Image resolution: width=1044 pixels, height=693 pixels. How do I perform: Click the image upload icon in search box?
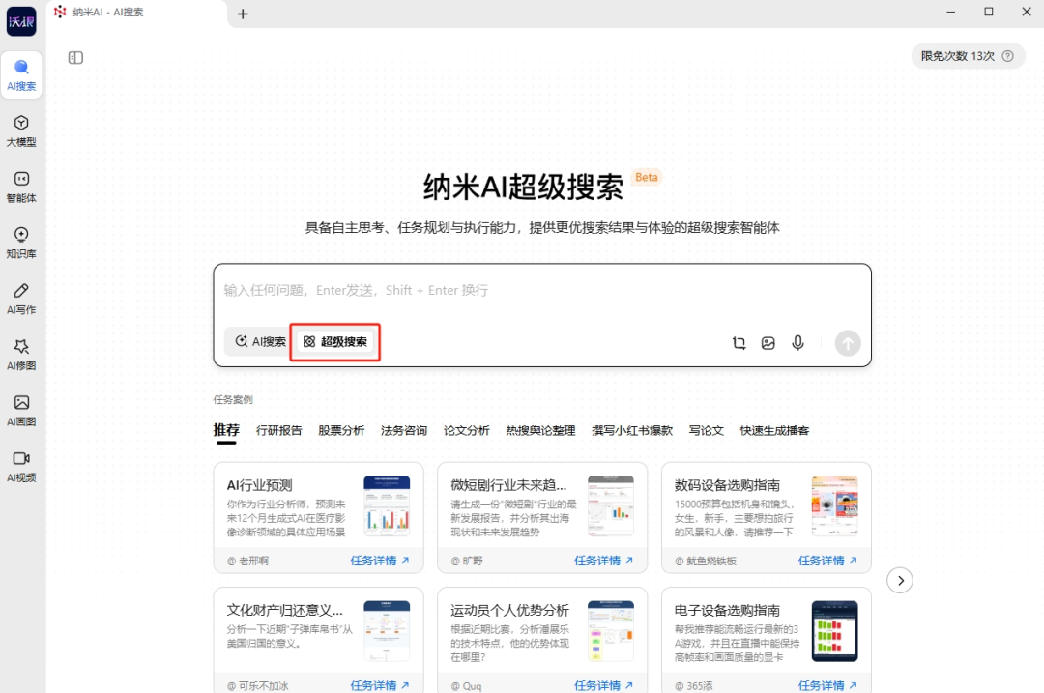(768, 343)
